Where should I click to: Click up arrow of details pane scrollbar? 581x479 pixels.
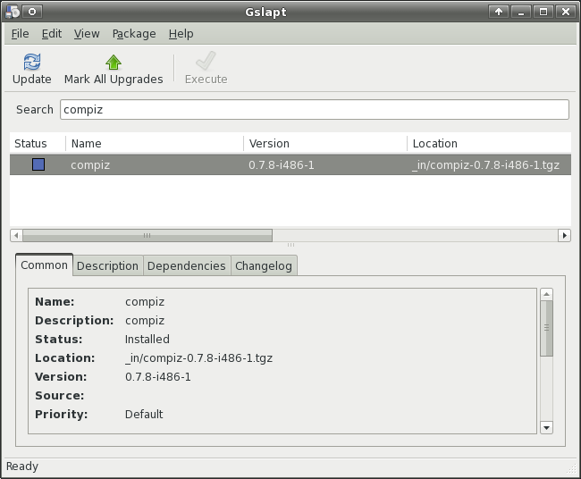coord(546,295)
